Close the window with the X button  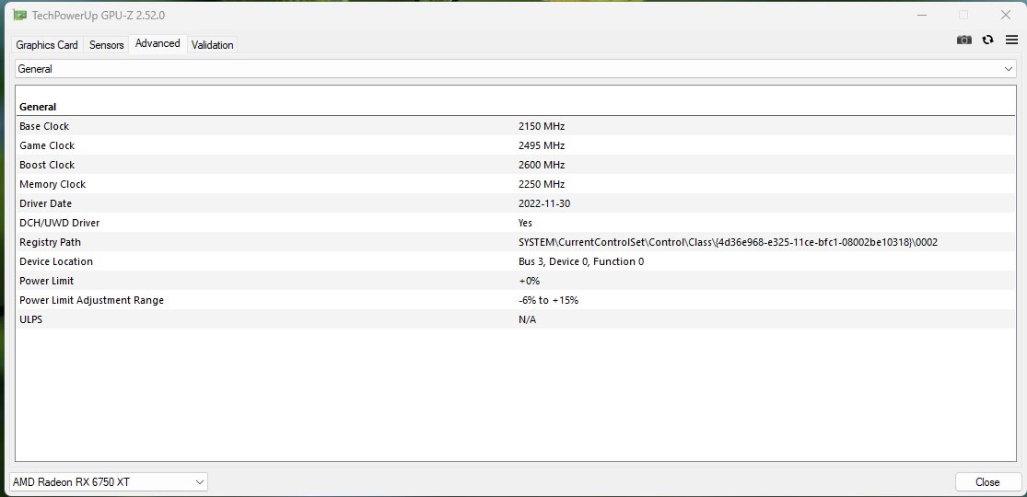(x=1006, y=15)
